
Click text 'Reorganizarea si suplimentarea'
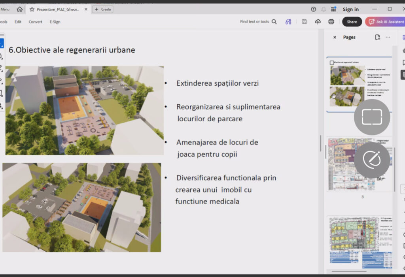pos(228,107)
